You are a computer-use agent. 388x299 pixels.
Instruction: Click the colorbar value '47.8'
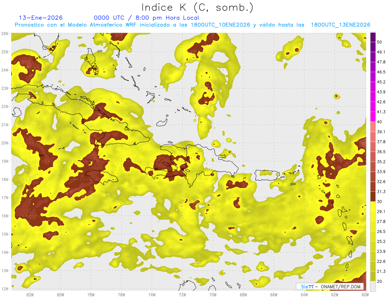[x=381, y=62]
